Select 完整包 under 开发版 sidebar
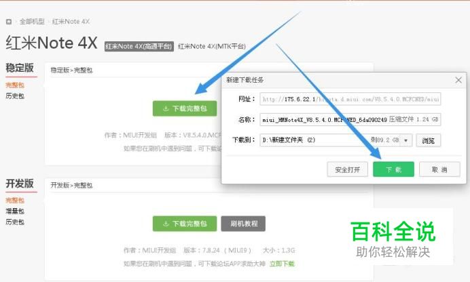 pos(15,200)
